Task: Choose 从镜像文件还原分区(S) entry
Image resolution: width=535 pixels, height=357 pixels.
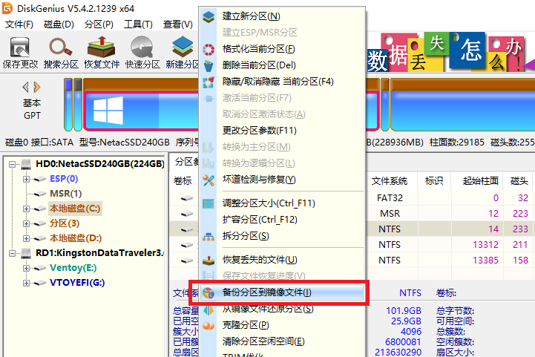Action: coord(282,309)
